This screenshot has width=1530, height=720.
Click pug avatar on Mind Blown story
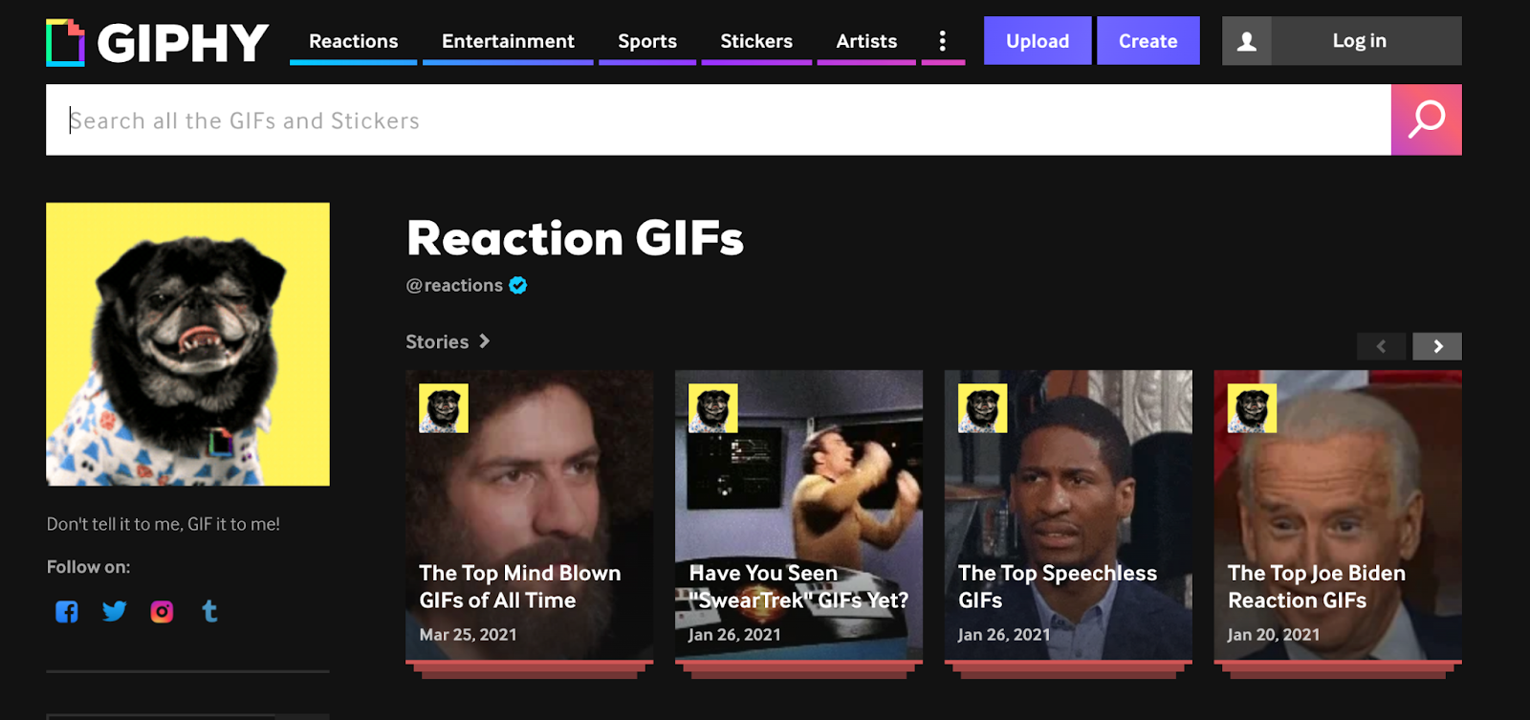[444, 408]
